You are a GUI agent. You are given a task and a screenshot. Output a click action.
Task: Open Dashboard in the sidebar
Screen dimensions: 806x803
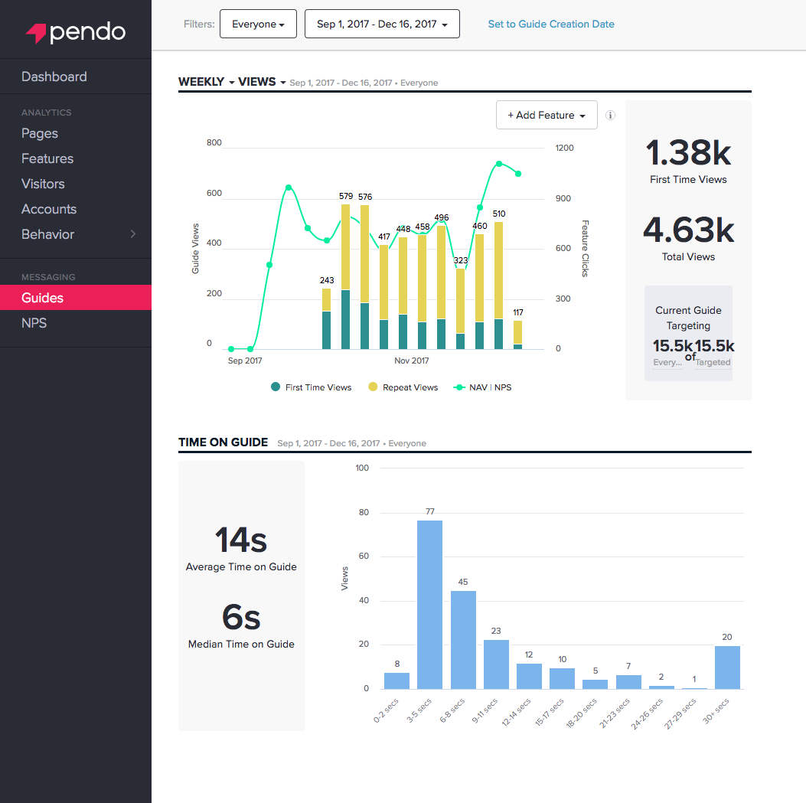point(54,77)
